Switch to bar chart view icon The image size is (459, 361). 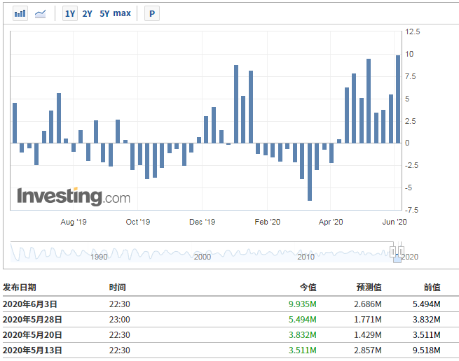[20, 13]
